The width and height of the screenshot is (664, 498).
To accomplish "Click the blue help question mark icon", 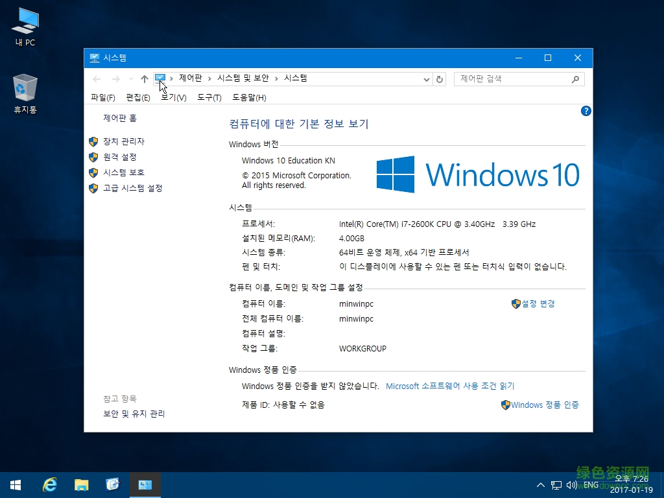I will pyautogui.click(x=586, y=112).
